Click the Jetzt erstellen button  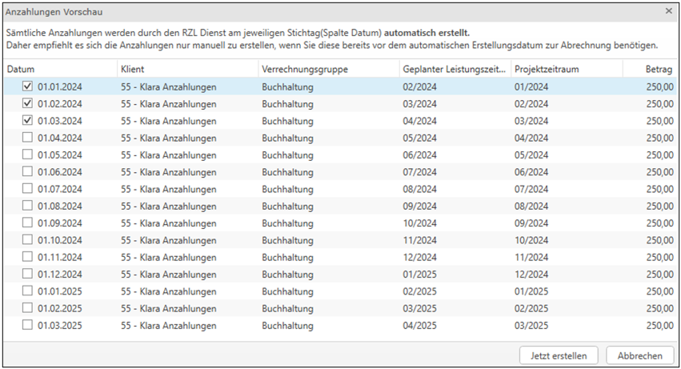(559, 355)
